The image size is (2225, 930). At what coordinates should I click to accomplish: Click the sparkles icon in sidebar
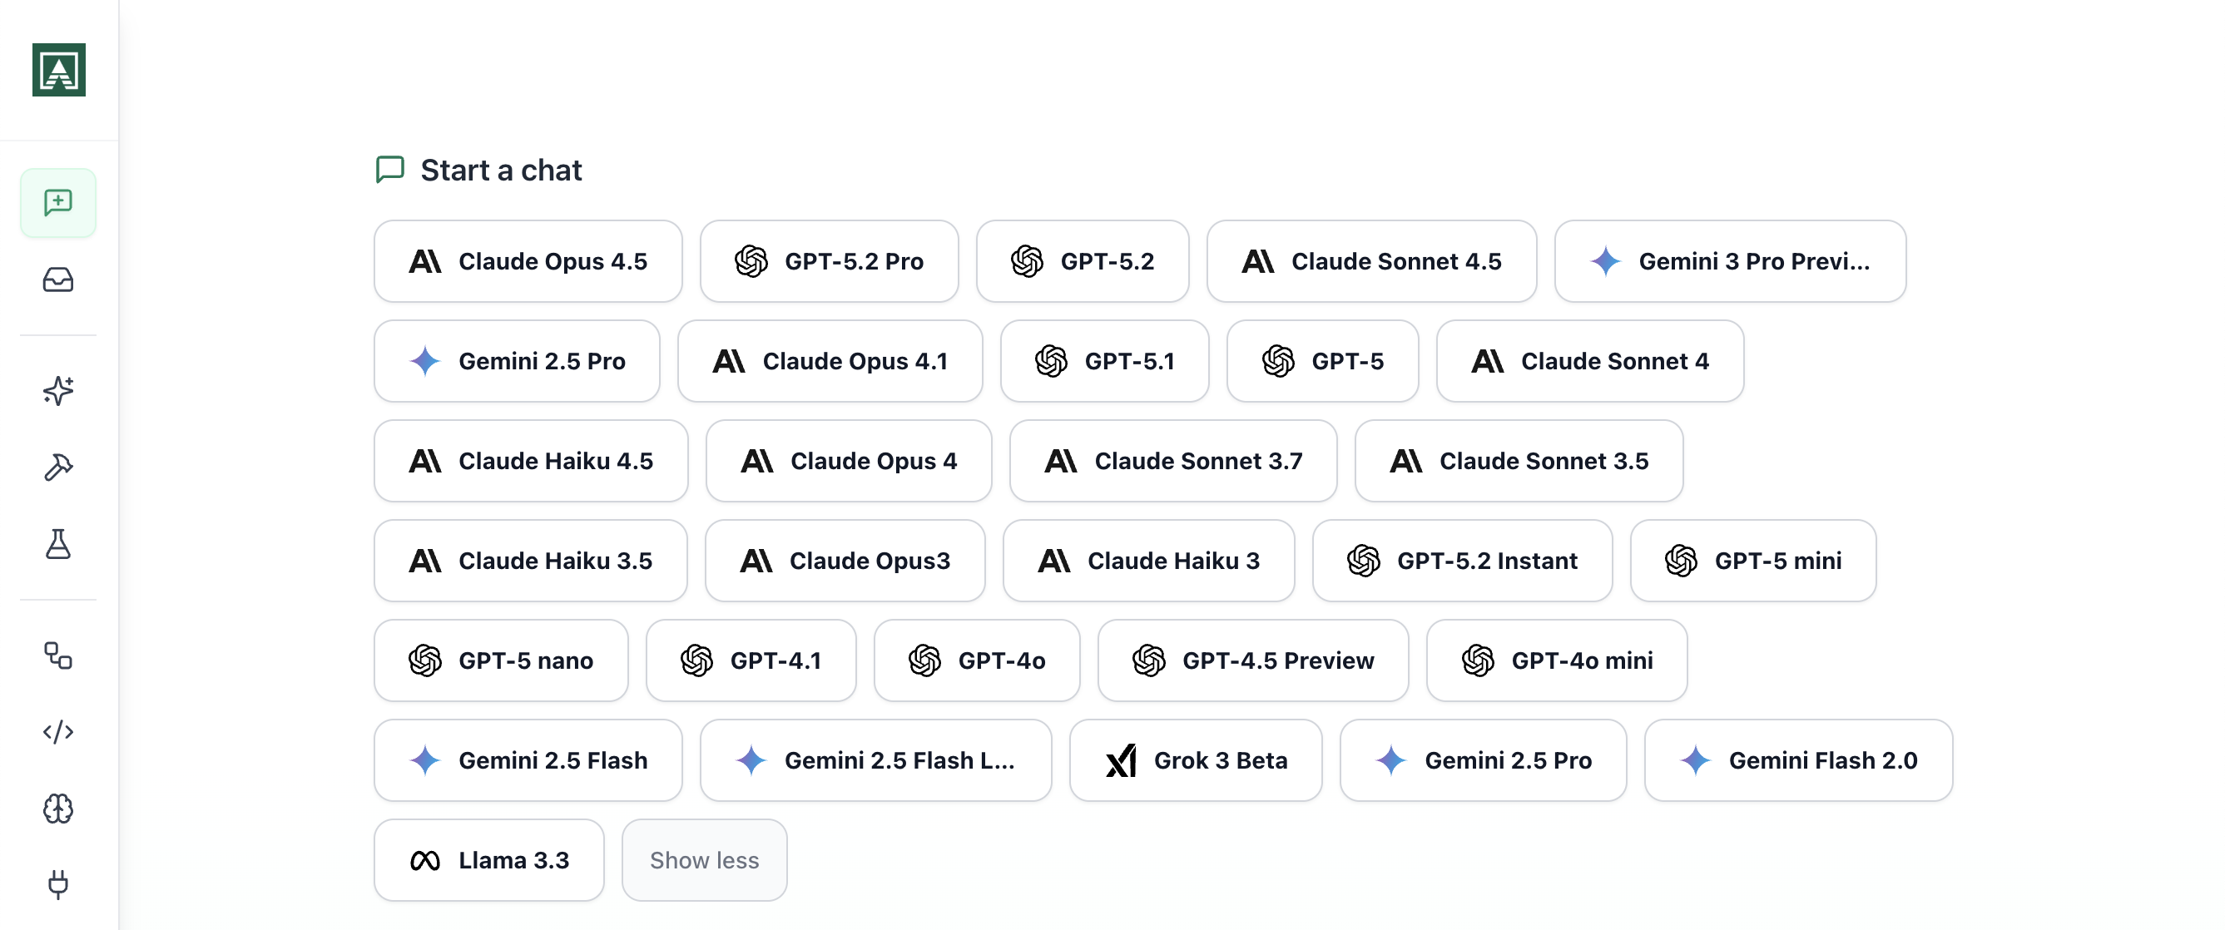pos(58,390)
